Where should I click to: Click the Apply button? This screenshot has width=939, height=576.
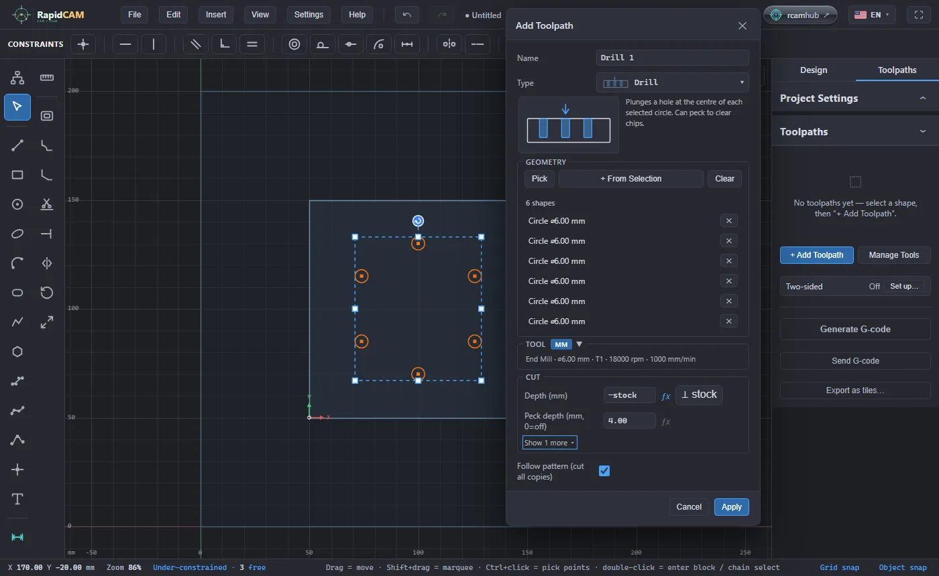[732, 507]
